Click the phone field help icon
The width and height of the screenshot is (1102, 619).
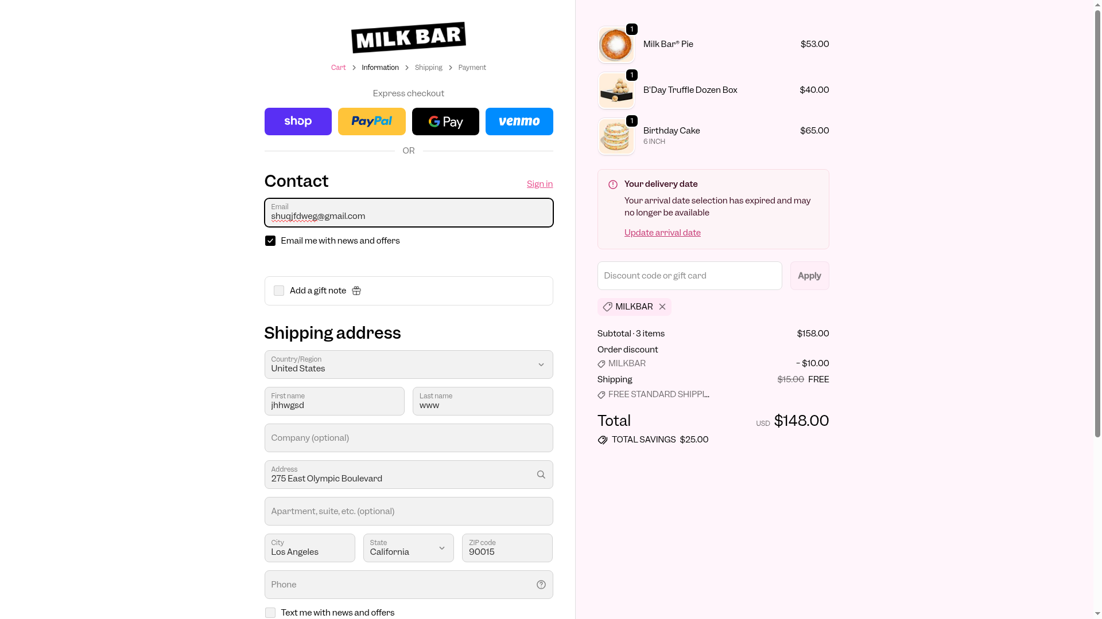541,585
